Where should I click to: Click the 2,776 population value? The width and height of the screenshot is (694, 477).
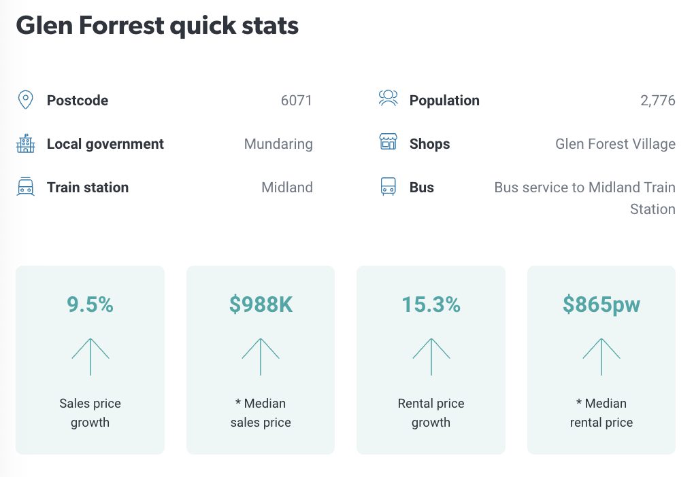tap(658, 101)
